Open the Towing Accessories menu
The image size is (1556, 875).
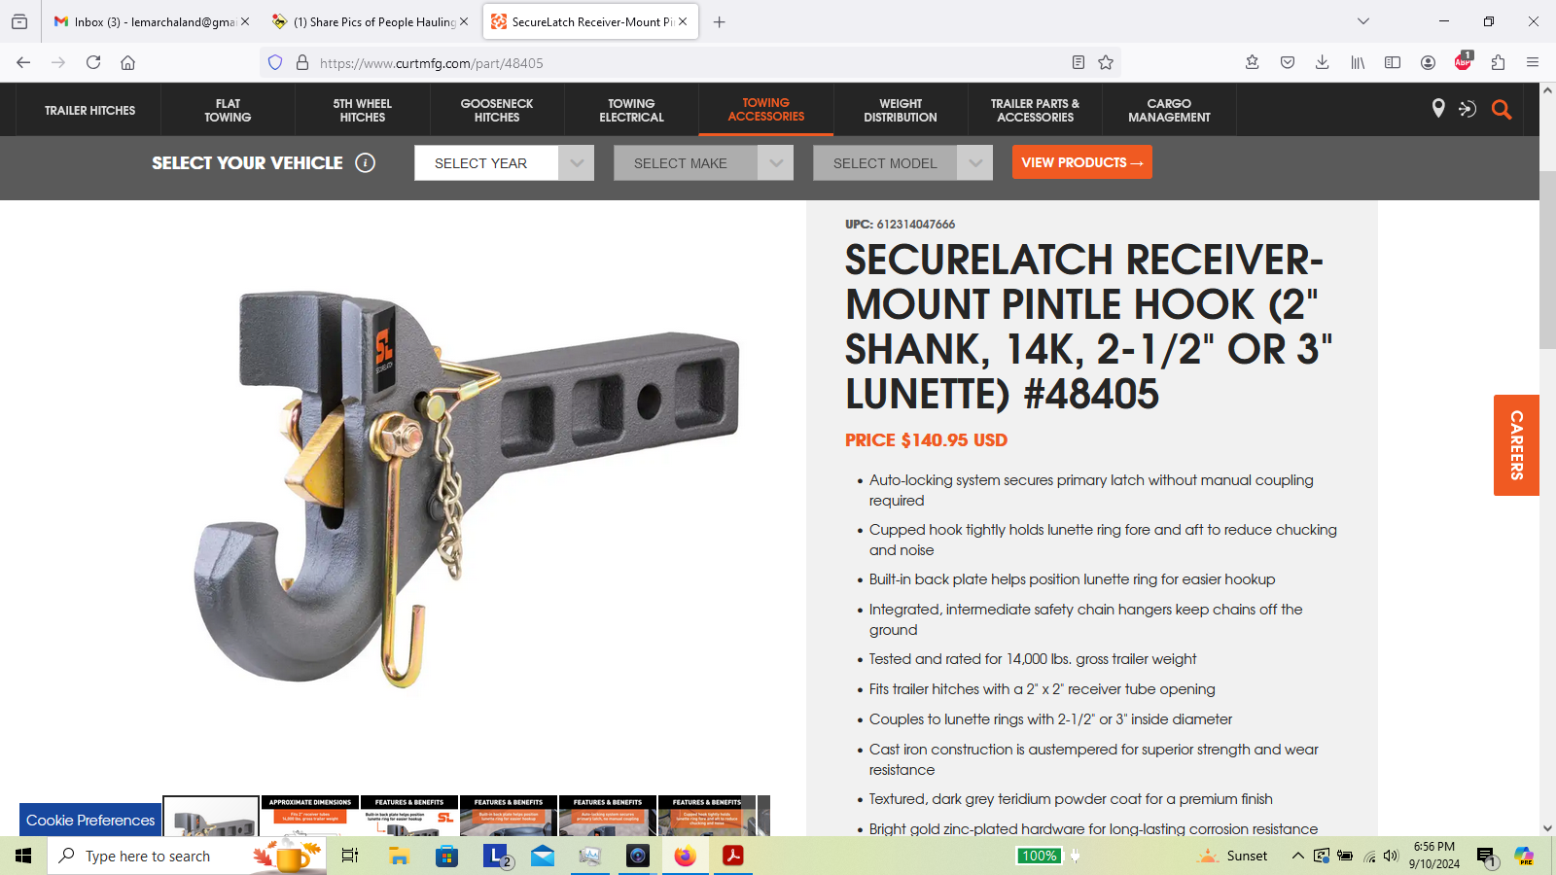coord(766,110)
